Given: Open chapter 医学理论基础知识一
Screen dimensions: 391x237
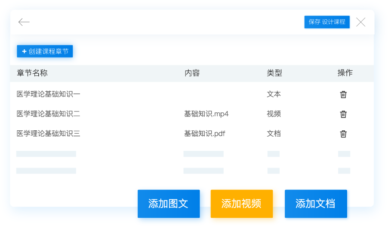Looking at the screenshot, I should point(48,94).
